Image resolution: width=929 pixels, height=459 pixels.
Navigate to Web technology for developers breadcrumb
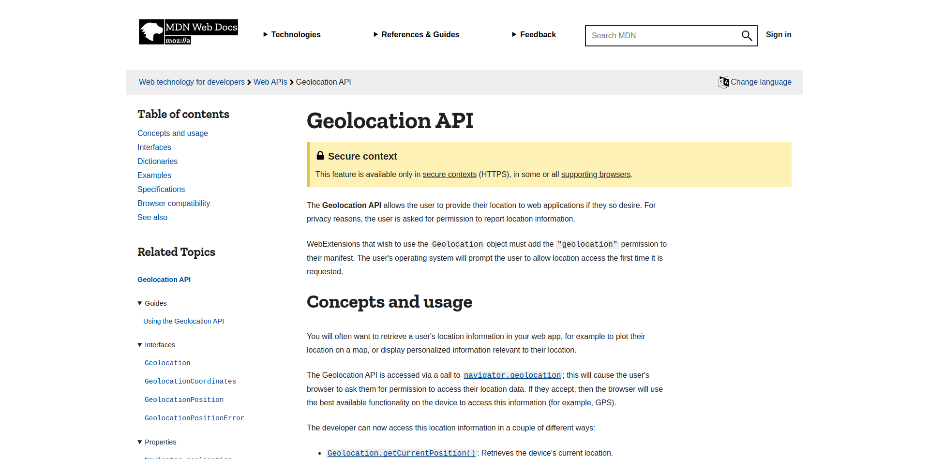coord(191,82)
